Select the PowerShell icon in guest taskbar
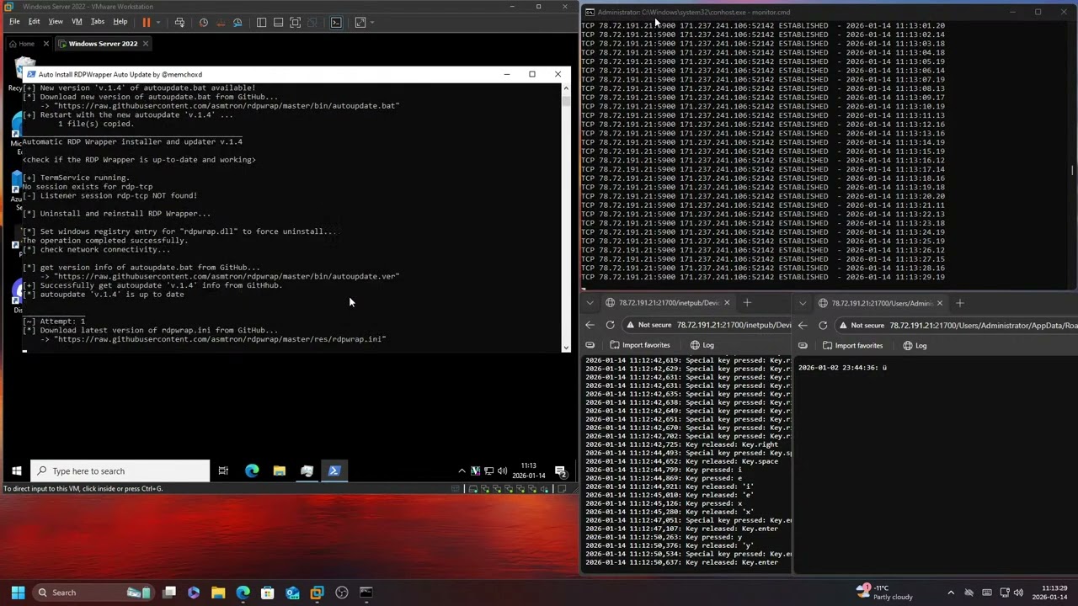1078x606 pixels. pyautogui.click(x=334, y=471)
